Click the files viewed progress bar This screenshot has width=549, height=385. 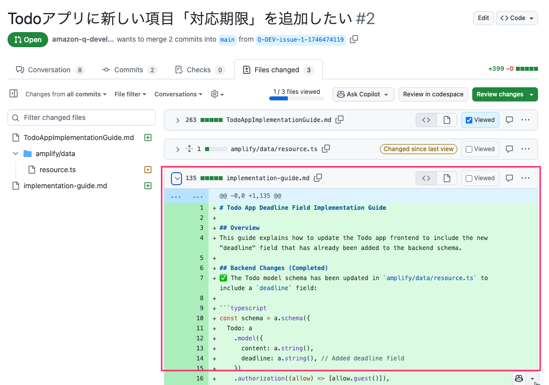coord(296,98)
